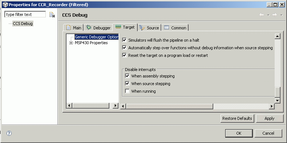The image size is (287, 143).
Task: Toggle Reset the target on program load checkbox
Action: point(125,55)
